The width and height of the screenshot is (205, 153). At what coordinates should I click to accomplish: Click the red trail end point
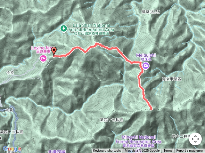point(151,109)
